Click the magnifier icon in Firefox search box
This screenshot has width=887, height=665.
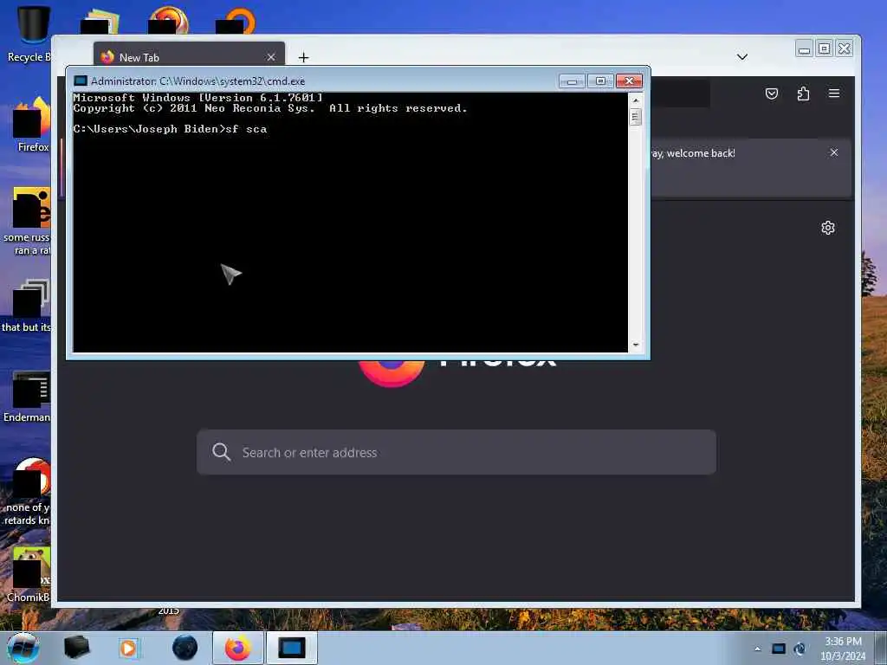pos(221,452)
